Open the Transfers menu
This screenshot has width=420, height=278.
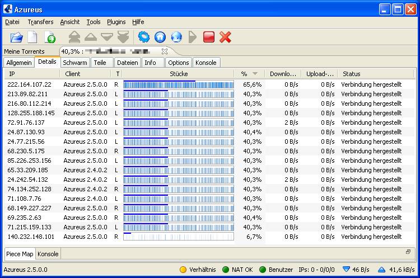point(40,22)
